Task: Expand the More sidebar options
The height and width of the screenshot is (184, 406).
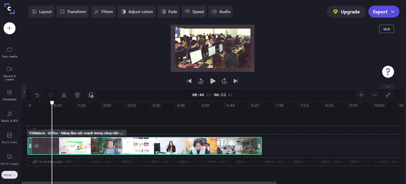Action: 10,175
